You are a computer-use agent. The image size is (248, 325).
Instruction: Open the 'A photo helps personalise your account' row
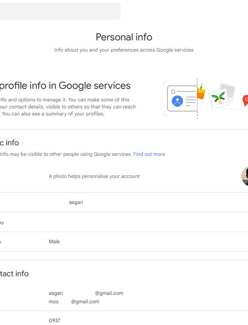(x=124, y=177)
